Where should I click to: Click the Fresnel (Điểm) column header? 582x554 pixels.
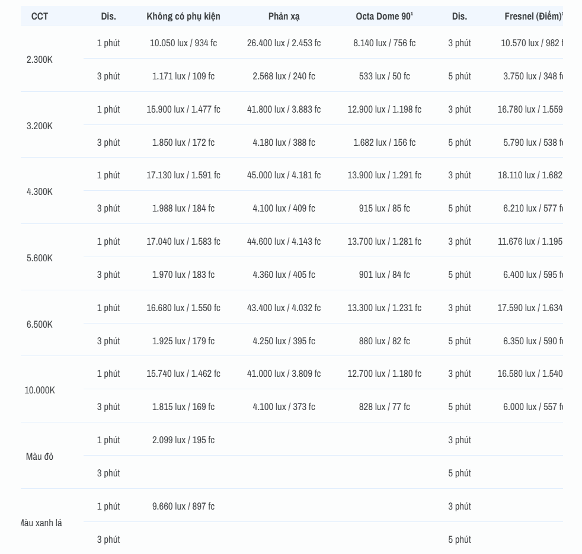pos(532,16)
